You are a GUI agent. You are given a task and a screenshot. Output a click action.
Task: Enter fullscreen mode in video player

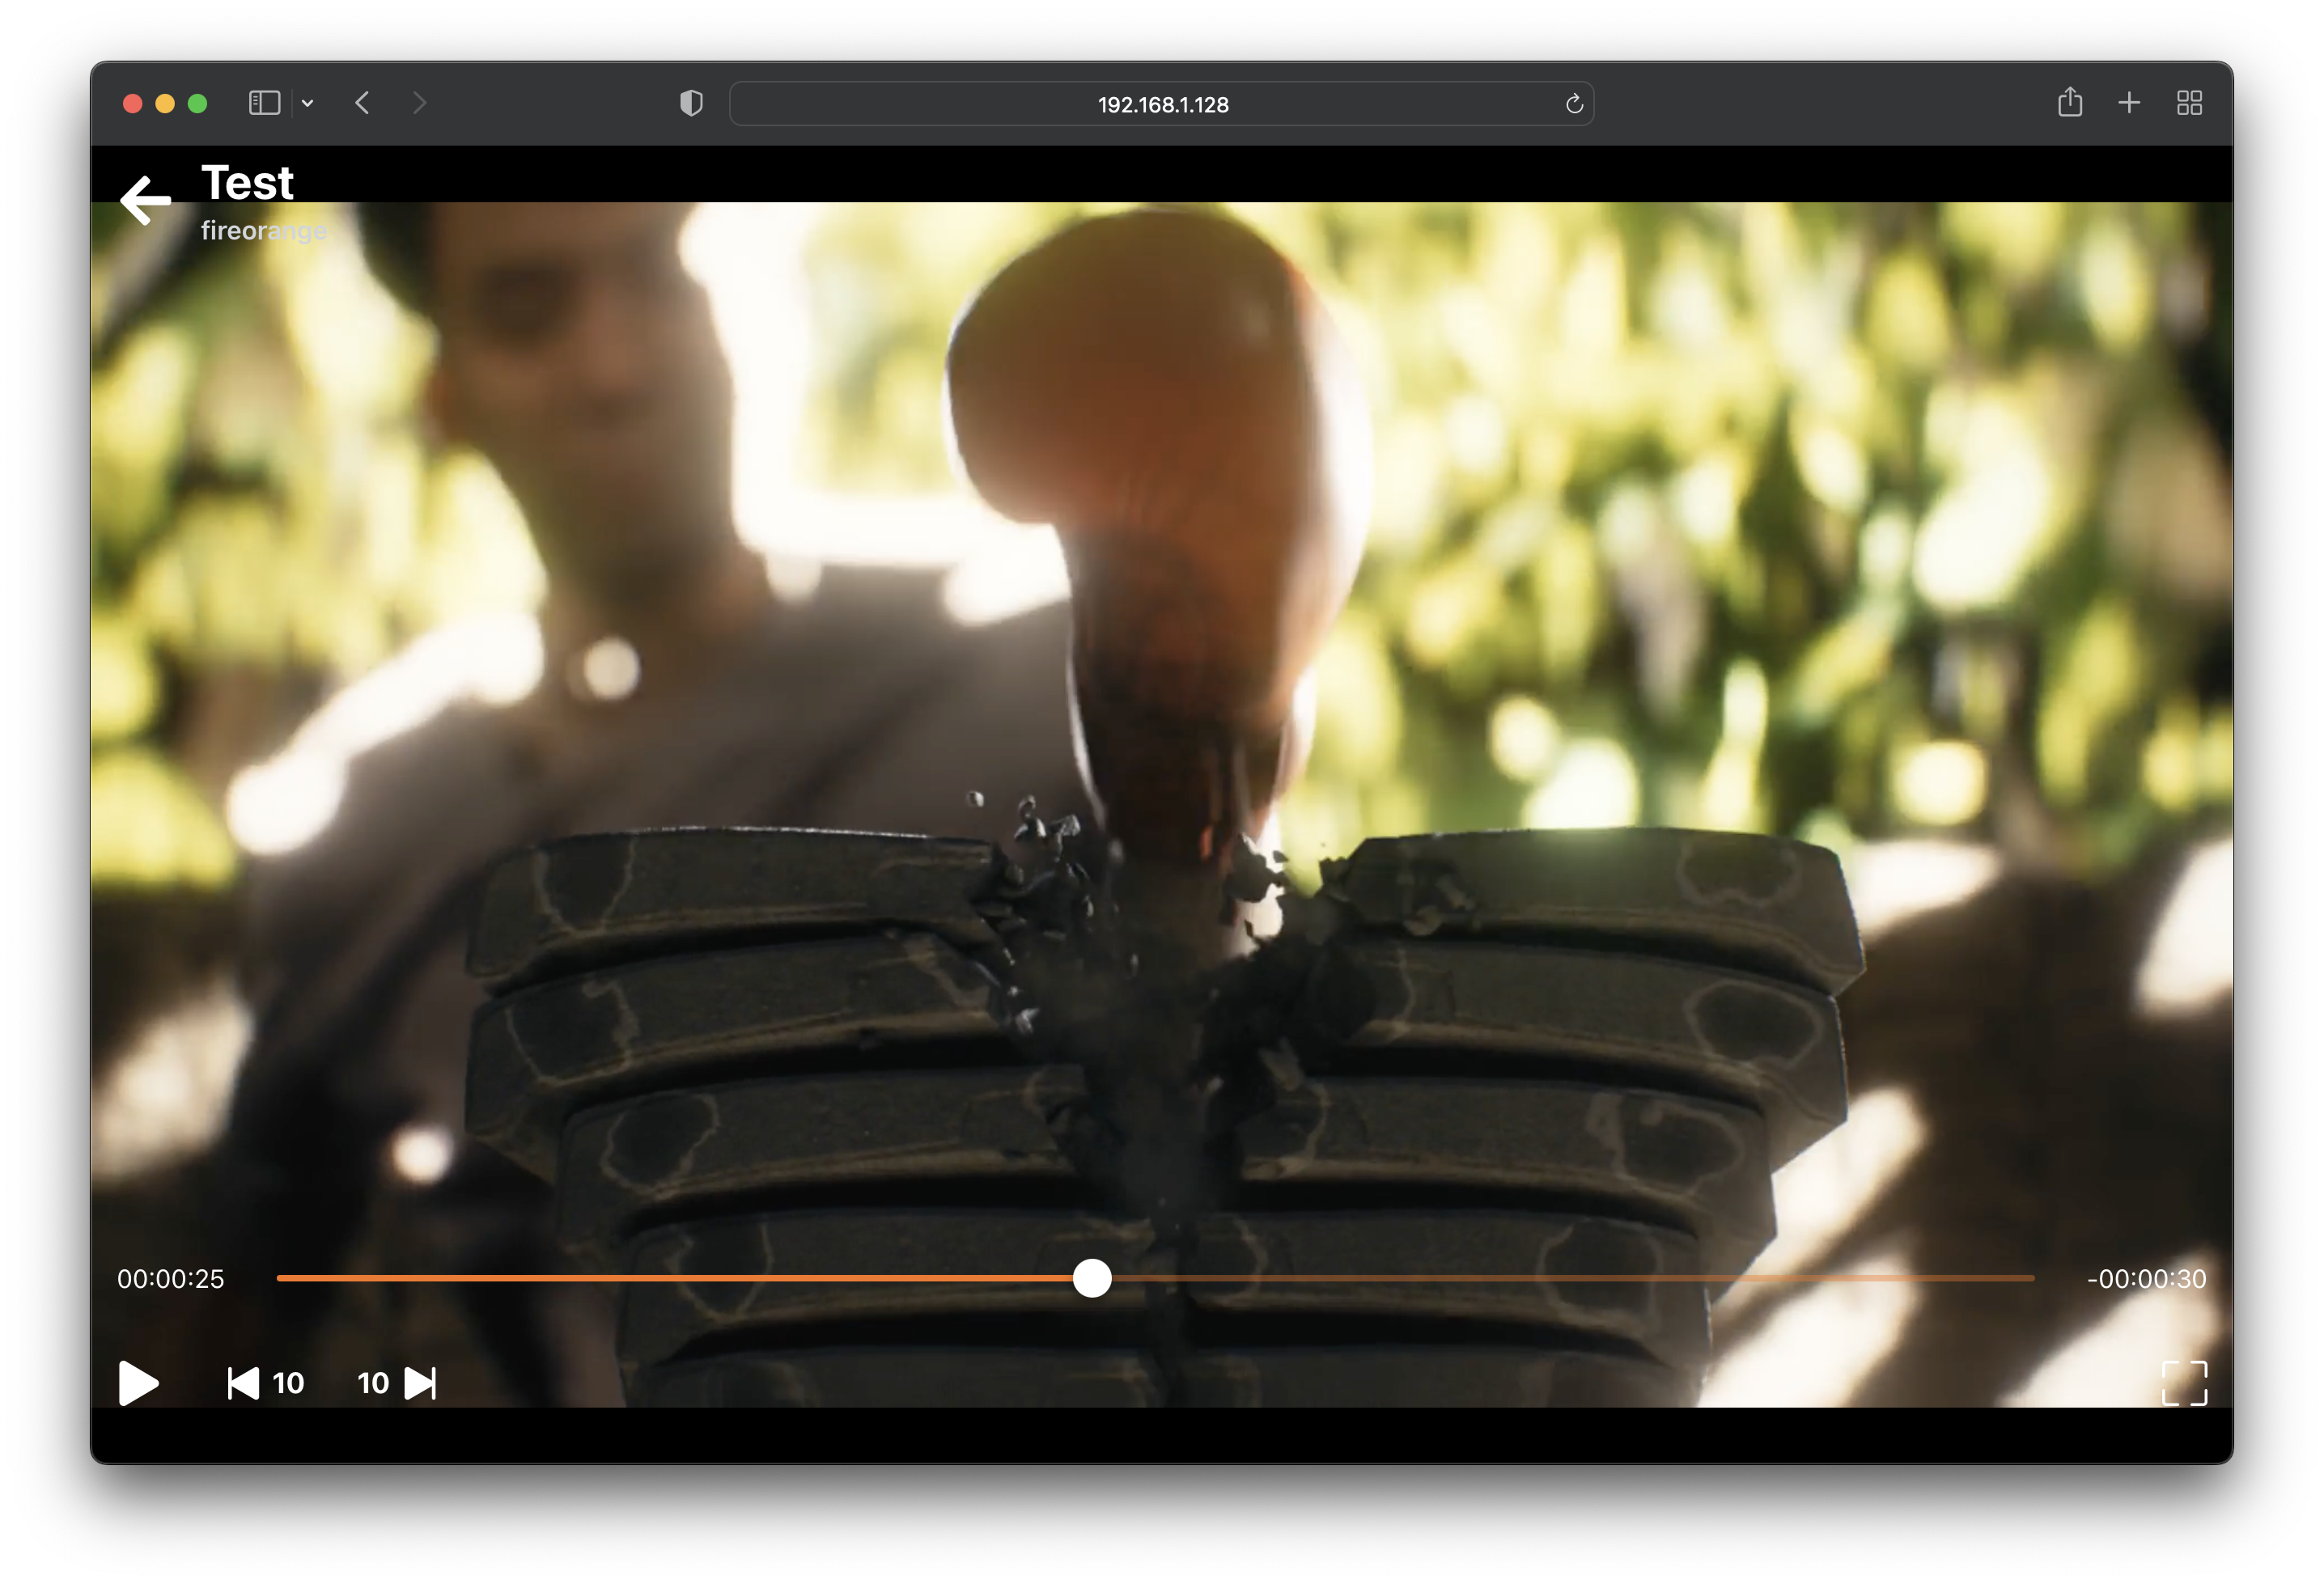(2184, 1383)
